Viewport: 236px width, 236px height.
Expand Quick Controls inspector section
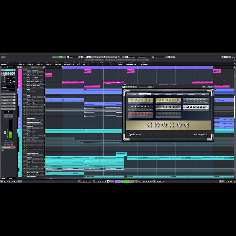[x=8, y=147]
